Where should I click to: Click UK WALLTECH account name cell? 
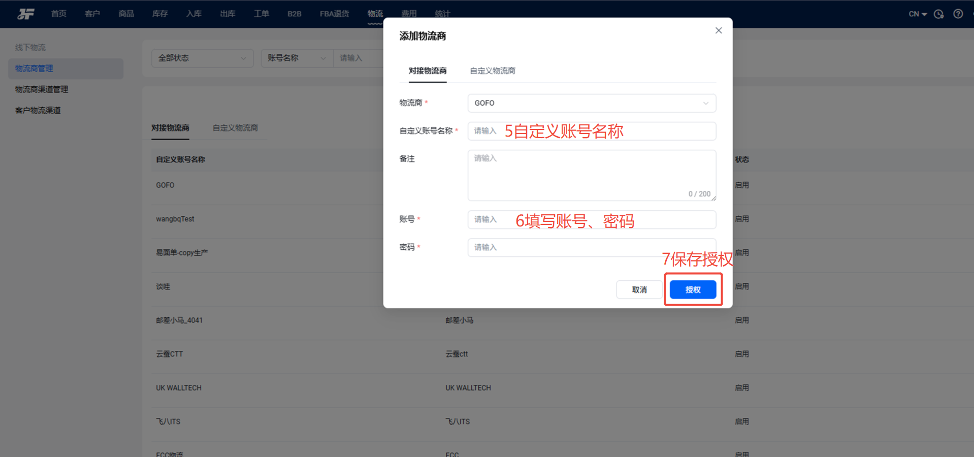[179, 388]
